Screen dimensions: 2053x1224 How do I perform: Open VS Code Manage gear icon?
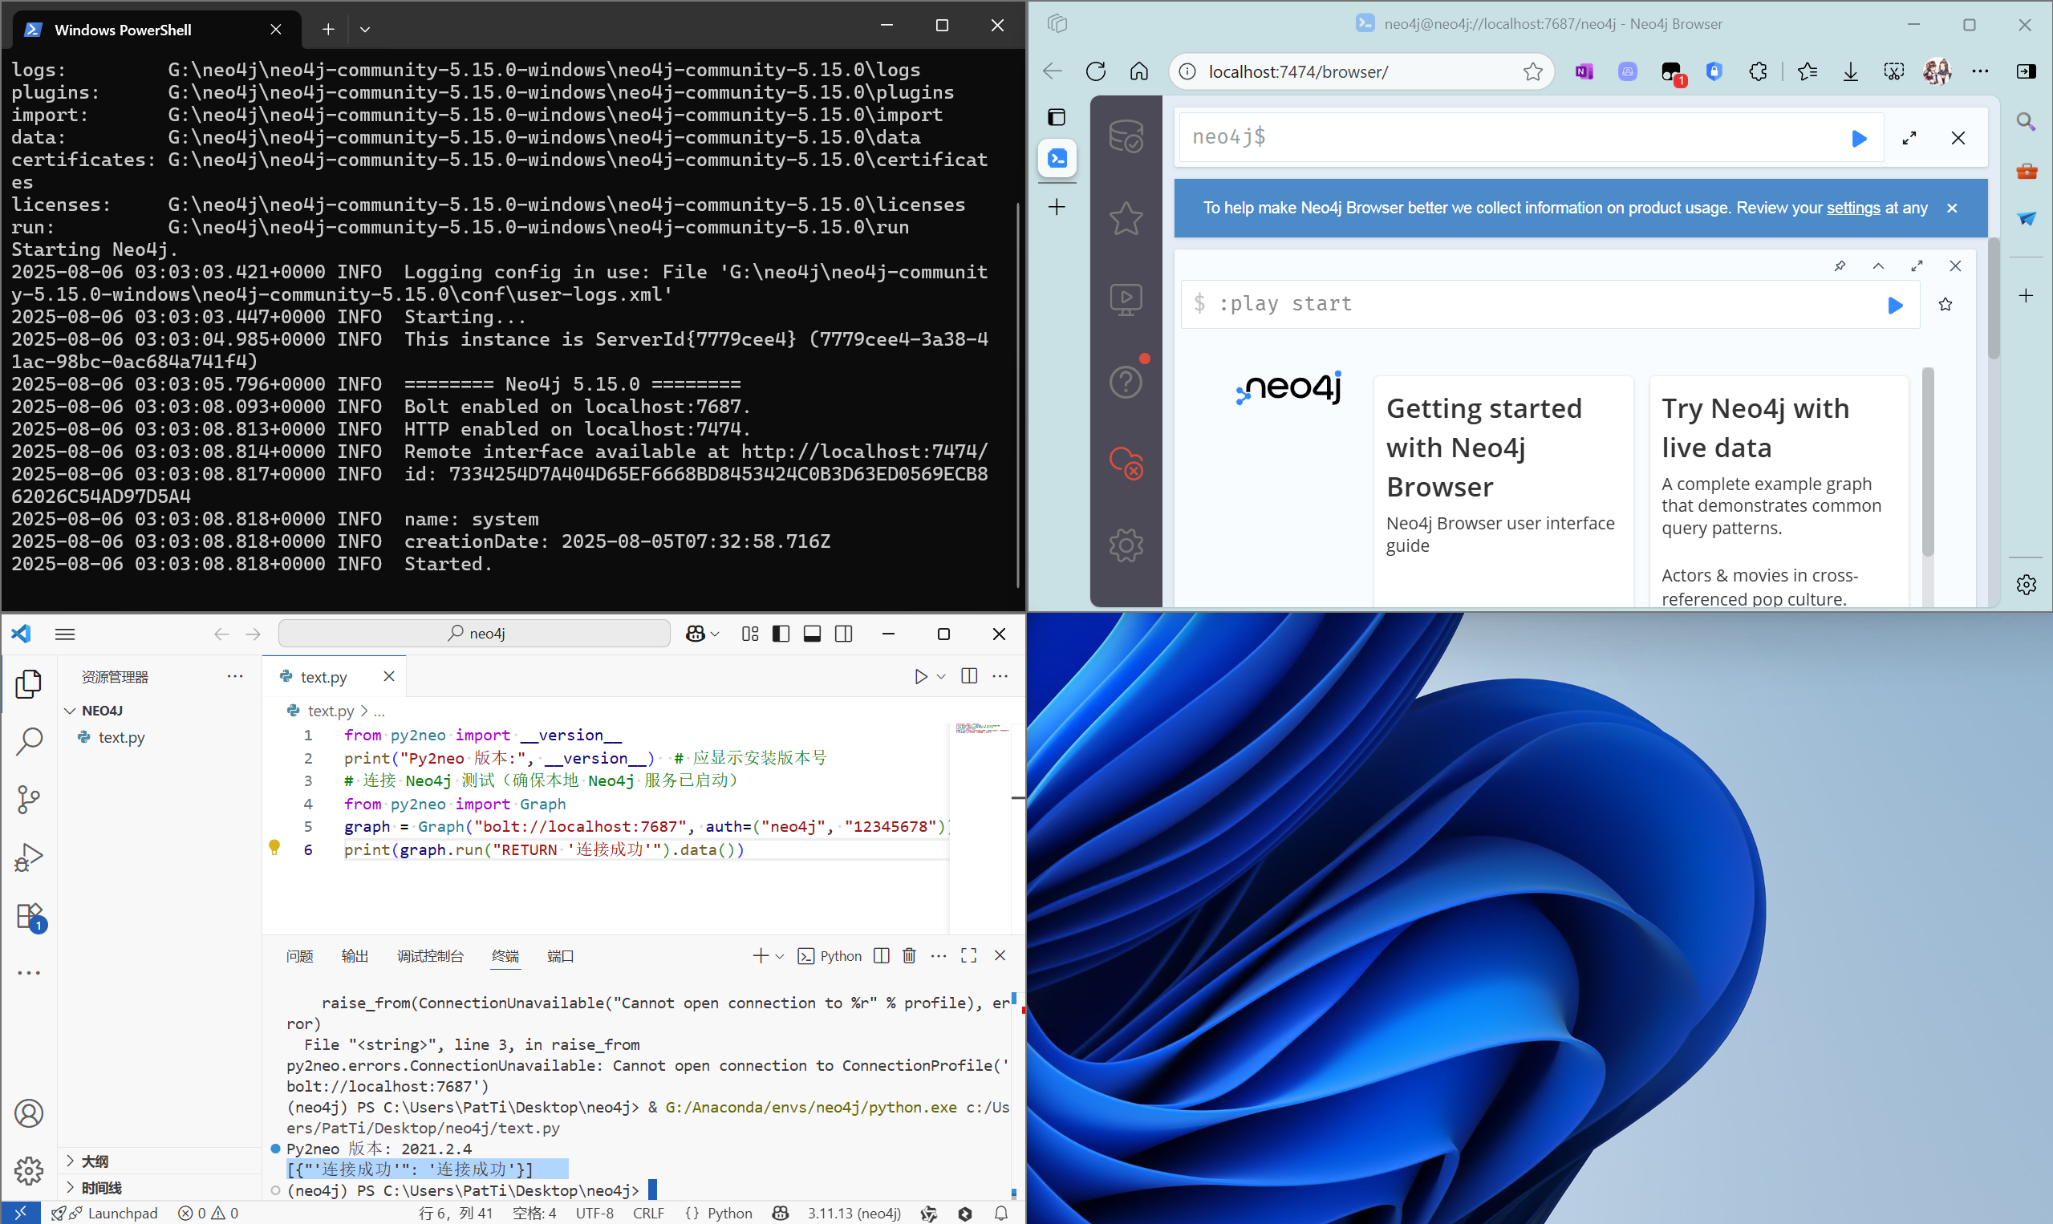[29, 1169]
